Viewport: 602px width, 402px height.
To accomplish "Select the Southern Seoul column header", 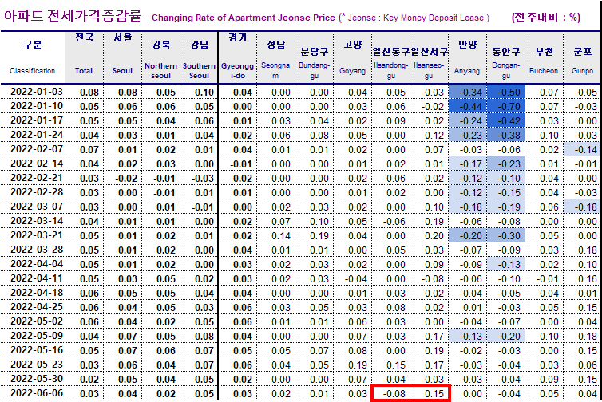I will [199, 57].
